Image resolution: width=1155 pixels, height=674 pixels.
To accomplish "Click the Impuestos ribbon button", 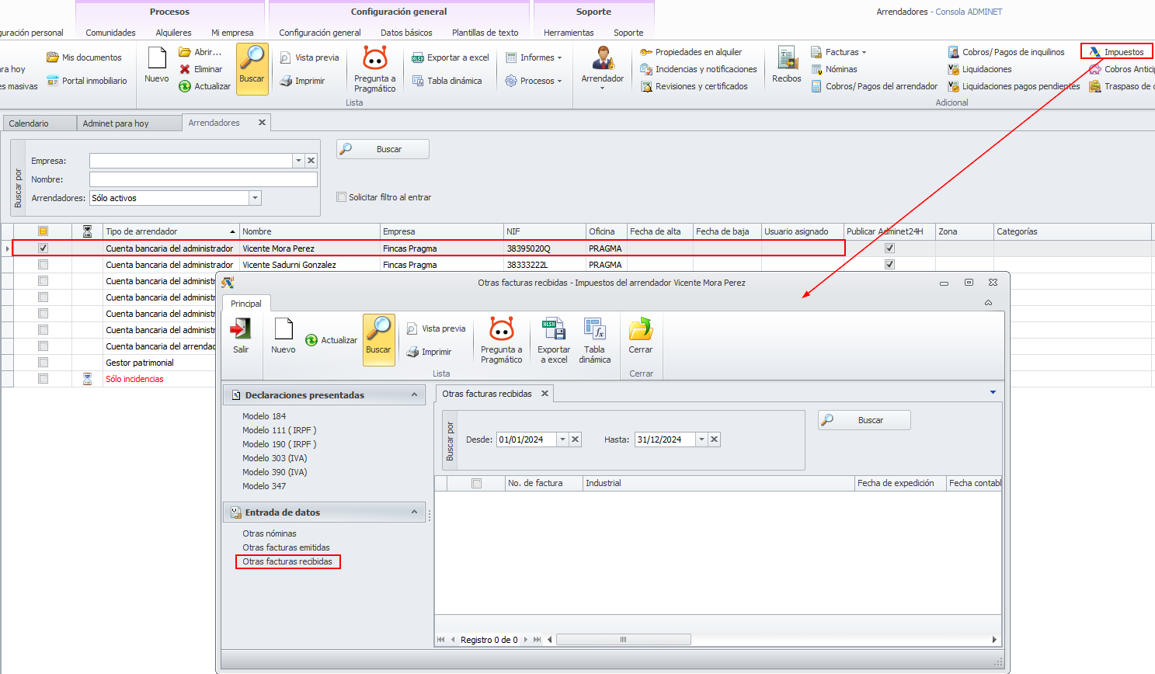I will 1116,52.
